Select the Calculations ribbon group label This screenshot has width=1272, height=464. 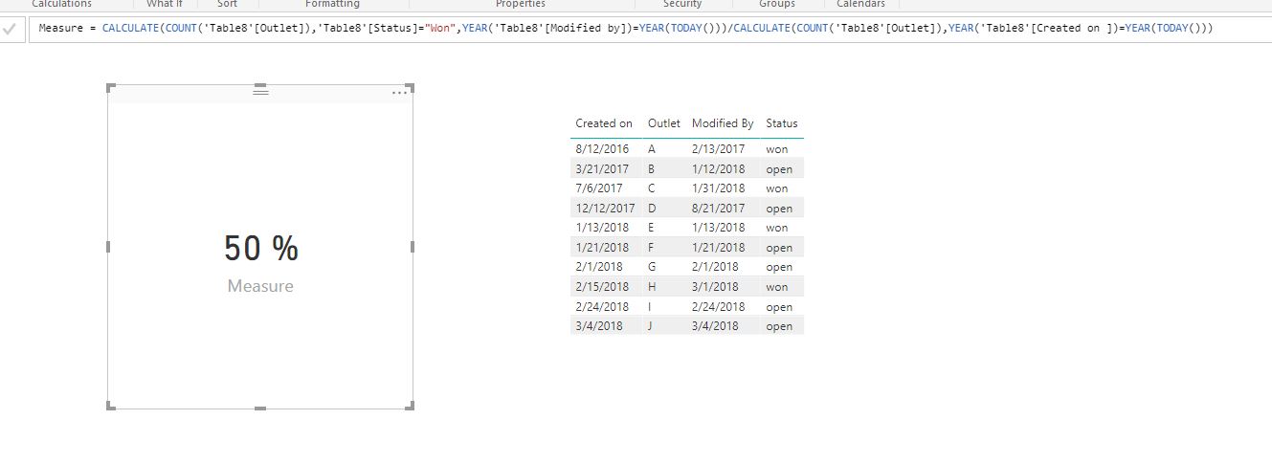click(62, 5)
